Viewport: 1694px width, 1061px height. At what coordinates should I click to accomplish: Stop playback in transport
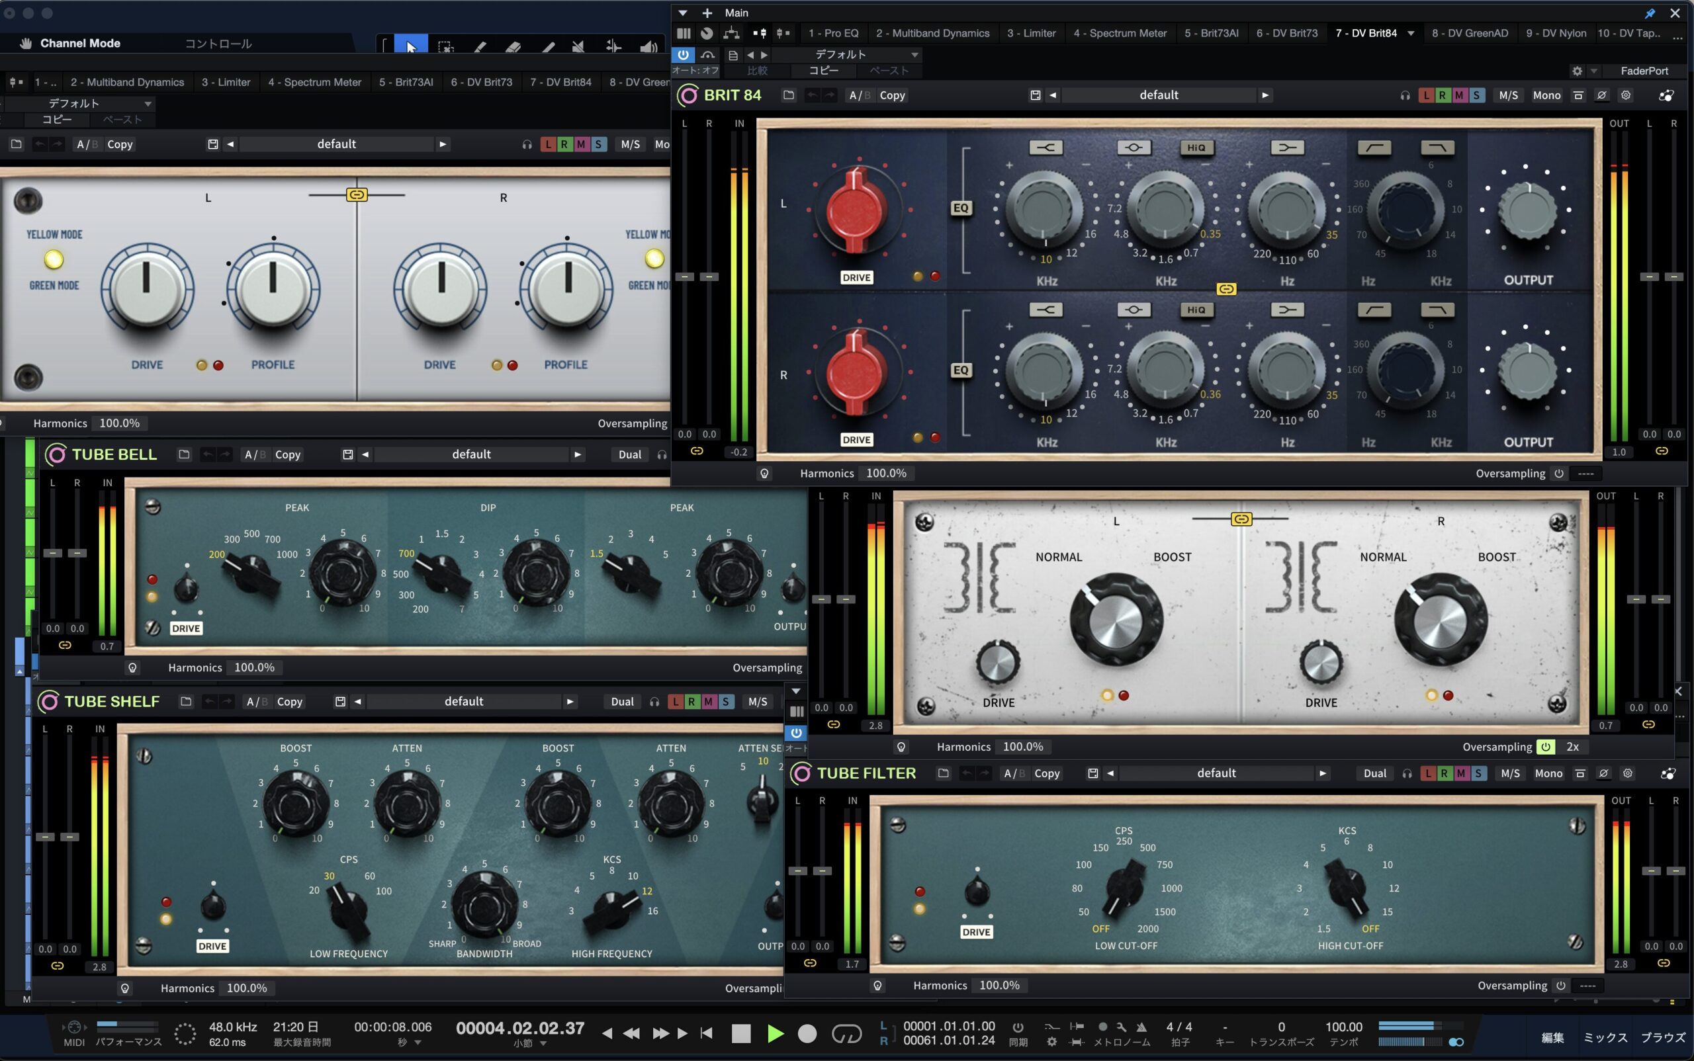(x=741, y=1033)
